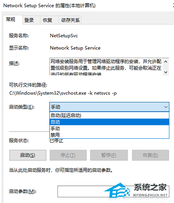Click the 暂停(P) button

tap(109, 155)
